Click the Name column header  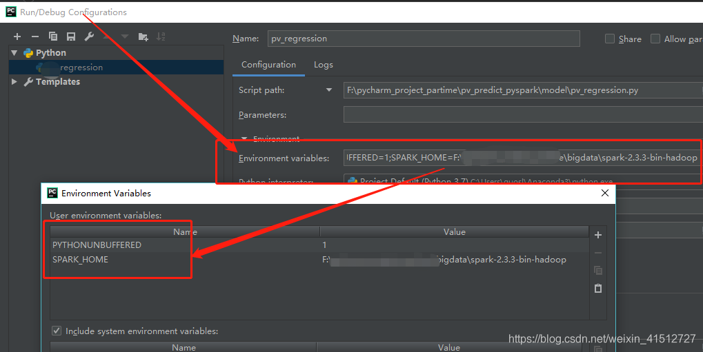185,232
